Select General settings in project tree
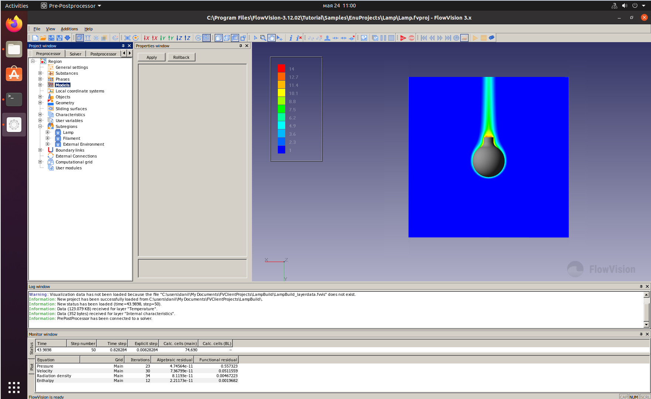Image resolution: width=651 pixels, height=399 pixels. tap(72, 67)
